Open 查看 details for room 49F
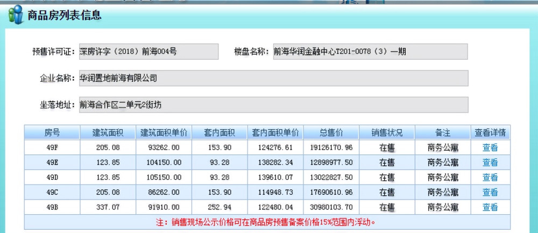 (x=490, y=147)
